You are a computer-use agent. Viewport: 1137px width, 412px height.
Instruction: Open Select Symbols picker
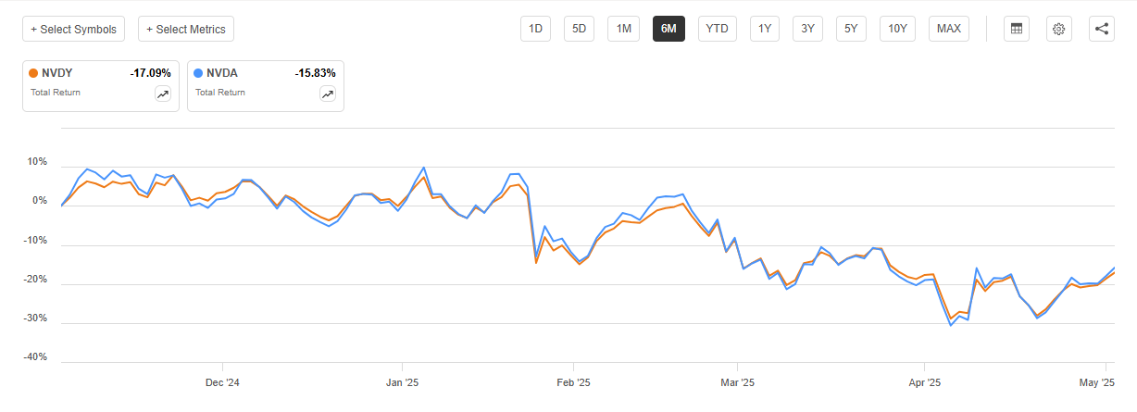coord(74,29)
